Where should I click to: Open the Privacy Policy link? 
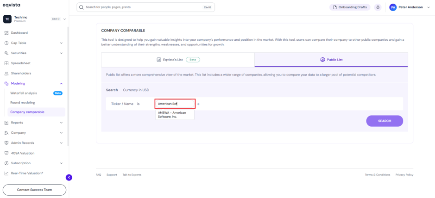point(404,175)
